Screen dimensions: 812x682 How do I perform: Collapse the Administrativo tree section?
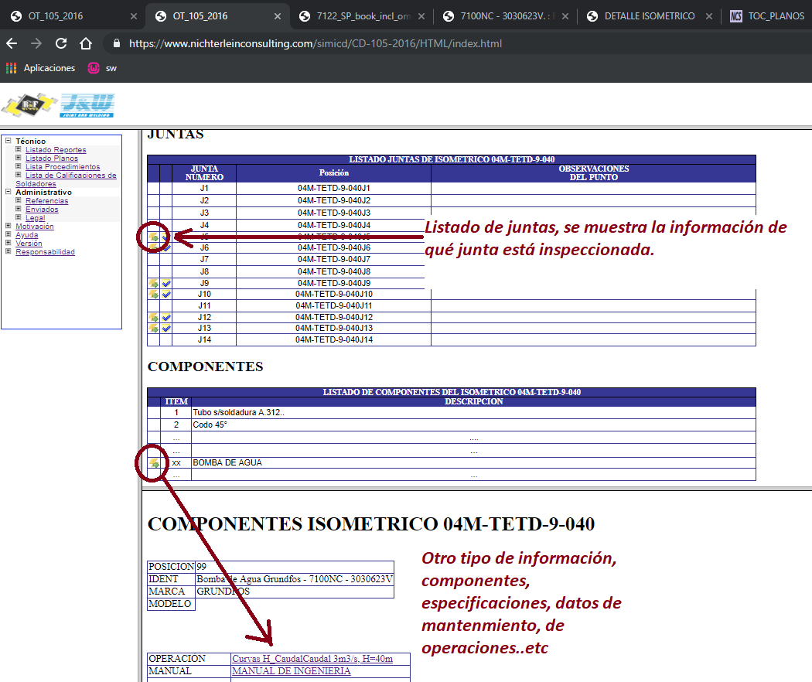9,192
